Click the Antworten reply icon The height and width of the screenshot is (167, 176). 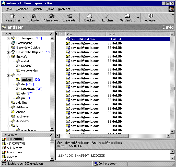[34, 16]
